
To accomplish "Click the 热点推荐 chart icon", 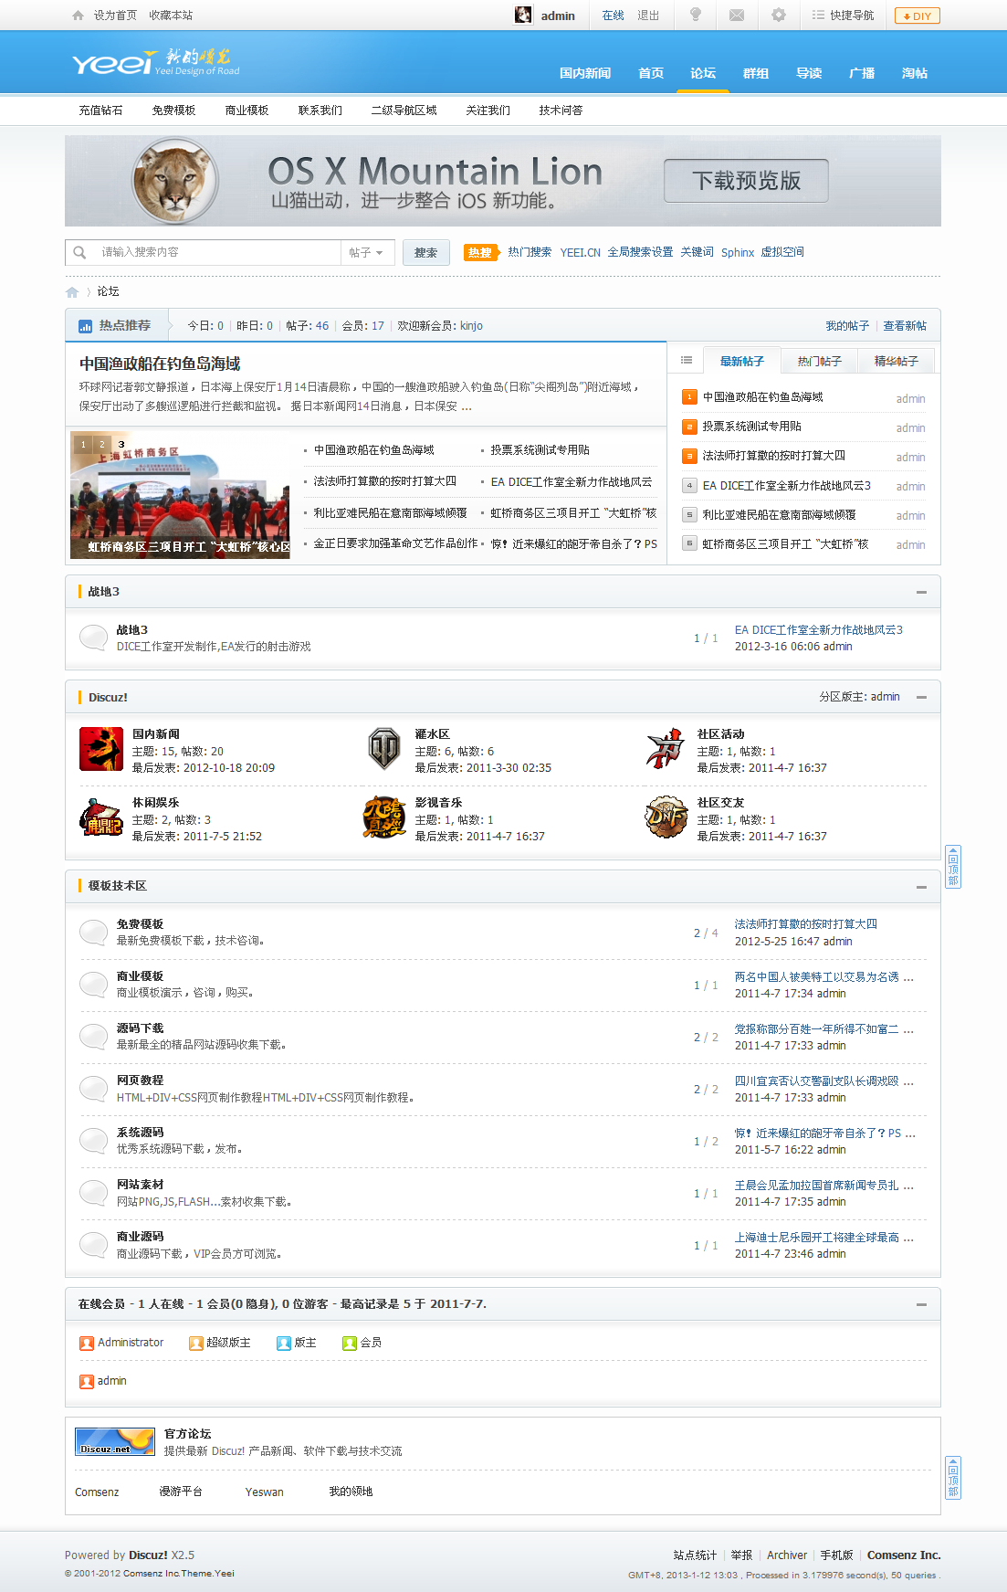I will [86, 326].
